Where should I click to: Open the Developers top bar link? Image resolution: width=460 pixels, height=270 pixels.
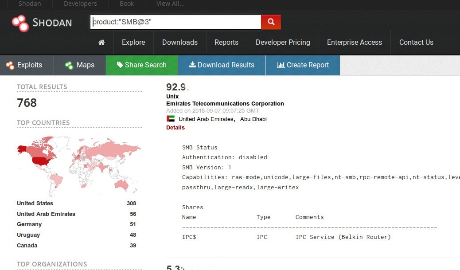tap(80, 4)
